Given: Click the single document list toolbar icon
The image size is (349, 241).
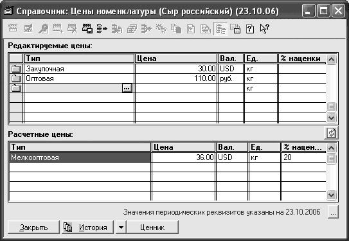Looking at the screenshot, I should click(191, 29).
